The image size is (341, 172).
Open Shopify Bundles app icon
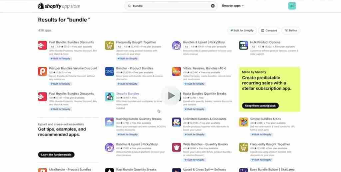click(109, 97)
